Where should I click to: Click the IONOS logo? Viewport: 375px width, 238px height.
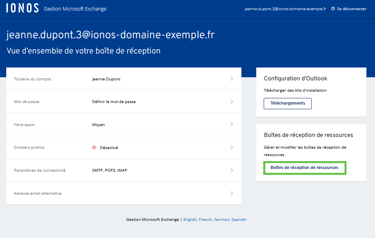click(22, 9)
